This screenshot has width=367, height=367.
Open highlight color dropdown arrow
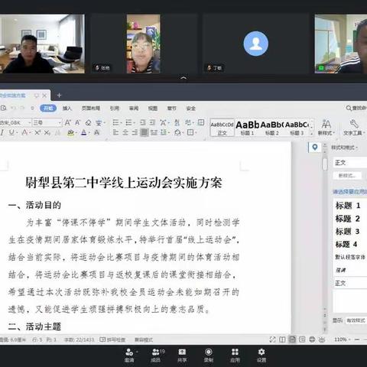76,132
